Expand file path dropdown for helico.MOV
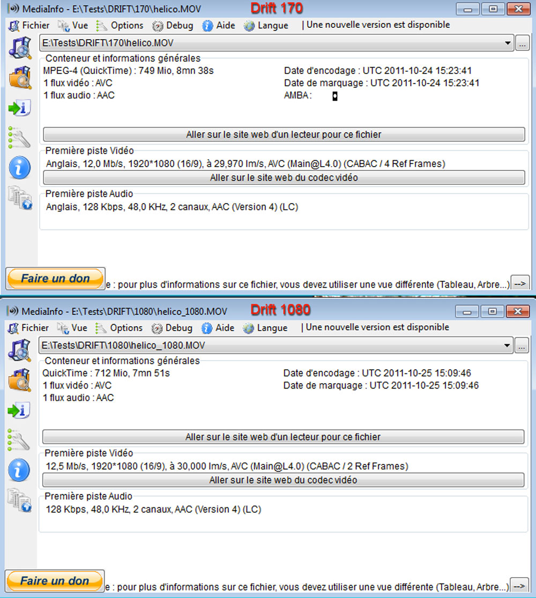The width and height of the screenshot is (536, 598). (508, 43)
